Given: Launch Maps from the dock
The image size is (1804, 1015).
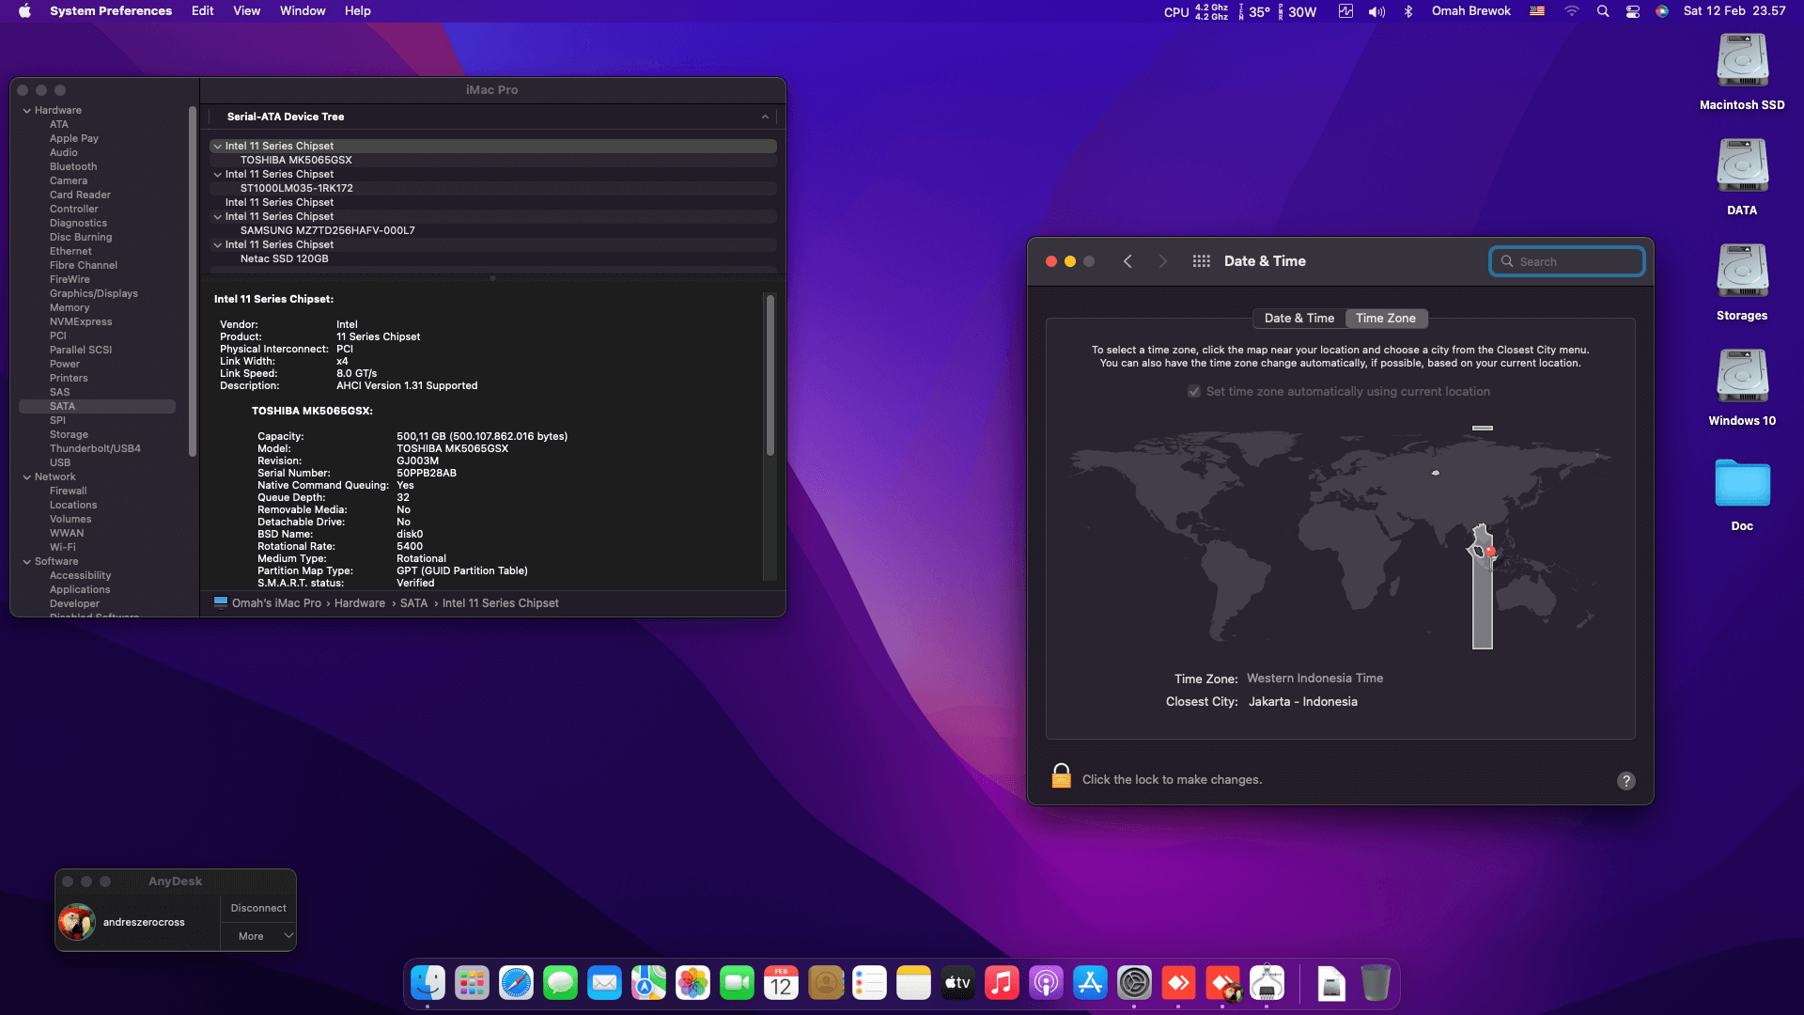Looking at the screenshot, I should (x=648, y=983).
